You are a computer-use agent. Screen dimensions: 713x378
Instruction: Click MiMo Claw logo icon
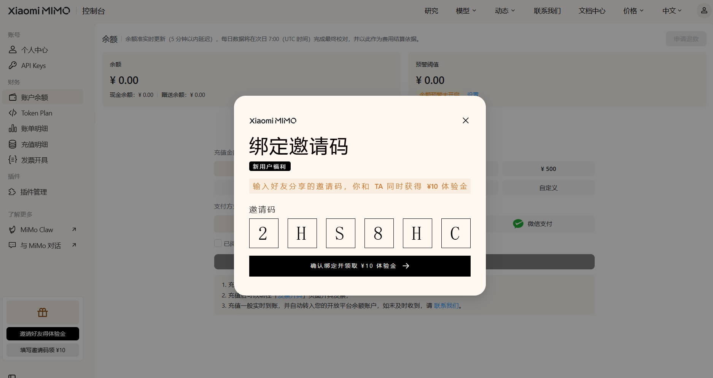13,229
